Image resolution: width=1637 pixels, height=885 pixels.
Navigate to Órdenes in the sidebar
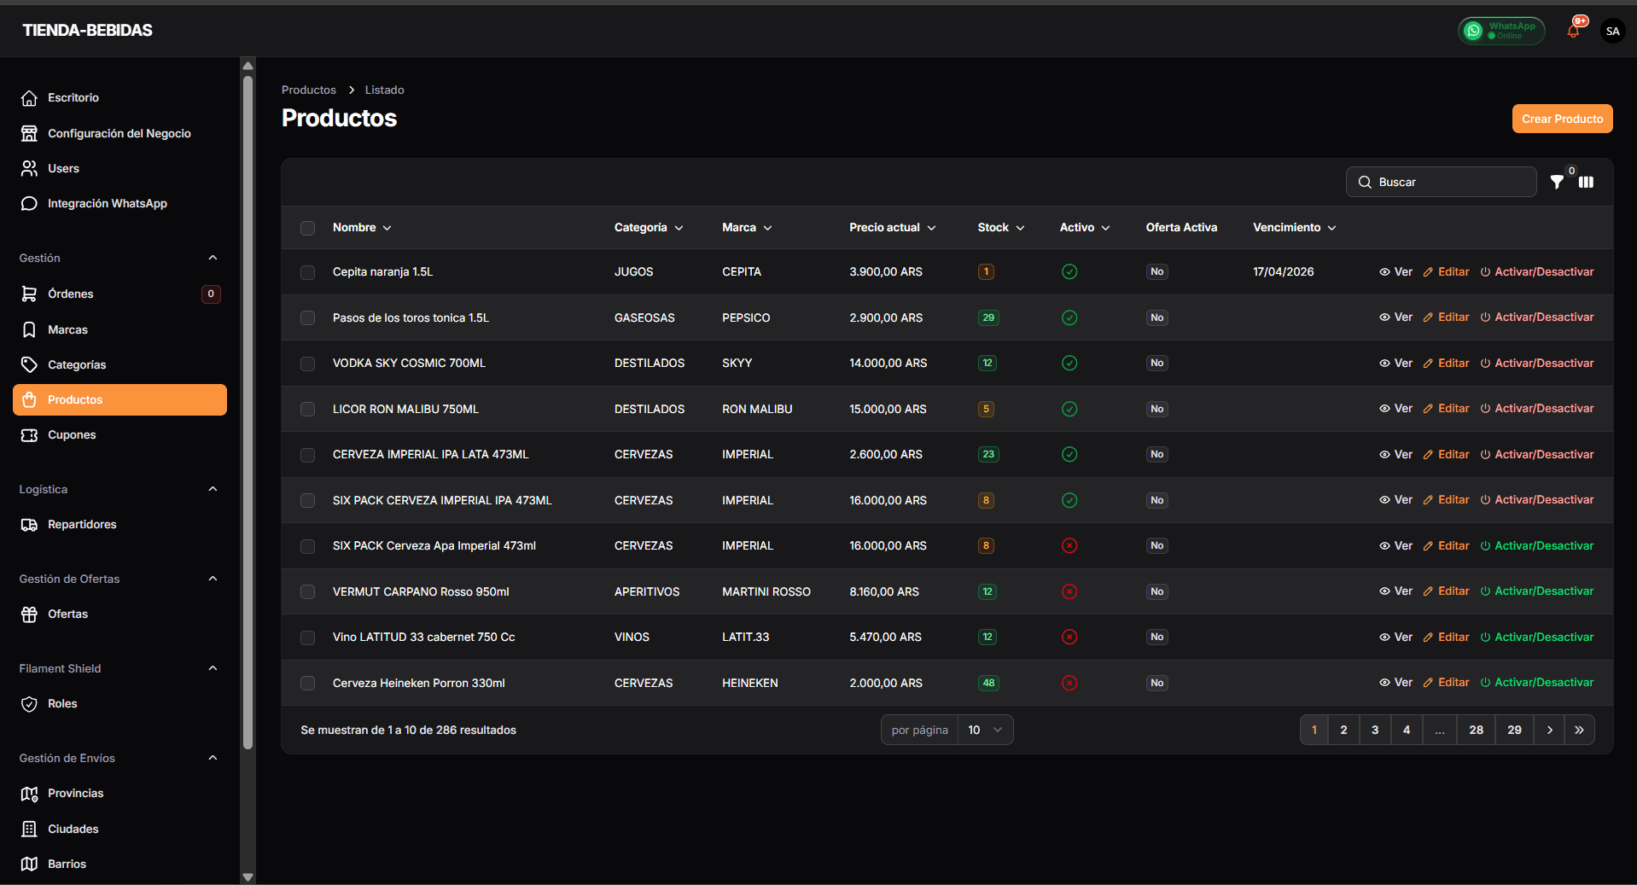pyautogui.click(x=71, y=294)
